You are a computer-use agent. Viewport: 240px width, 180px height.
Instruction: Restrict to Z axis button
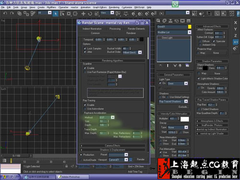[x=236, y=36]
